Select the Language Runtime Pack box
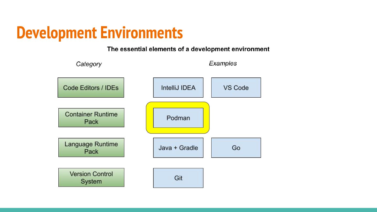This screenshot has height=212, width=377. [91, 148]
